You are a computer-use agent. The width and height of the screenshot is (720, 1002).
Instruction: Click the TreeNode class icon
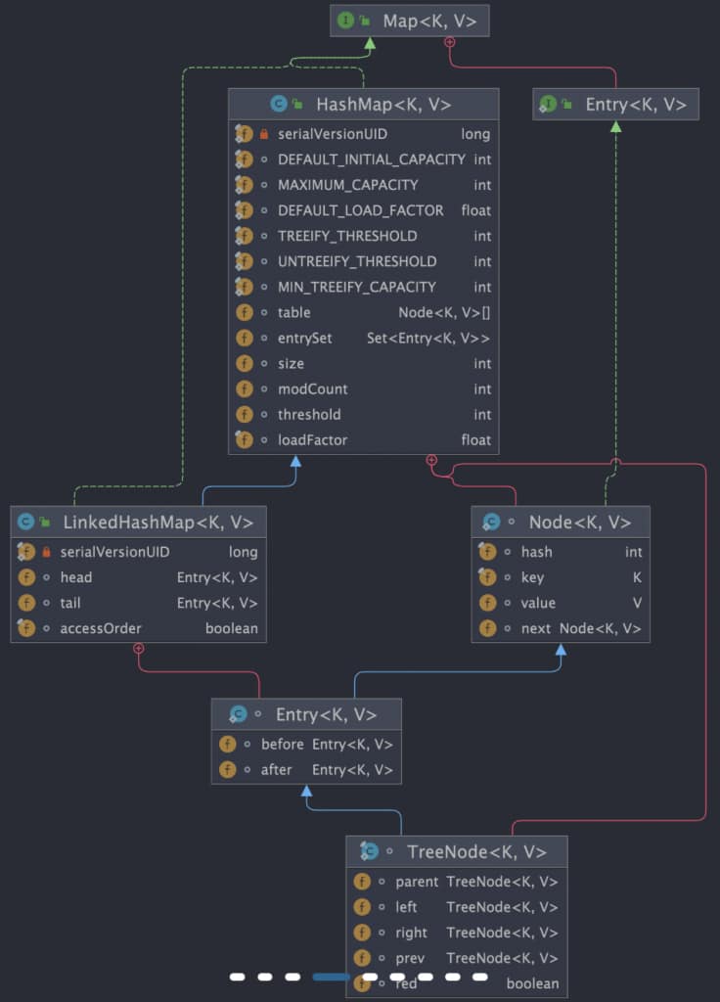[x=369, y=851]
